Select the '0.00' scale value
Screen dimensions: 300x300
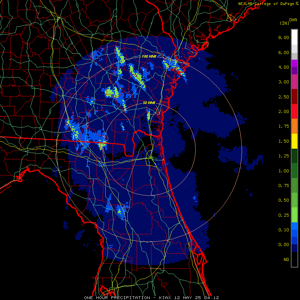click(x=284, y=245)
